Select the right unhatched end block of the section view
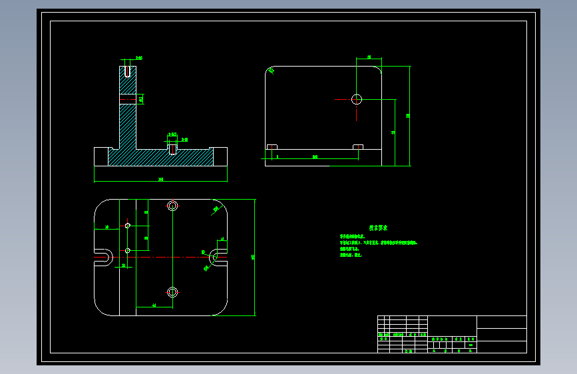This screenshot has height=374, width=577. (x=220, y=157)
